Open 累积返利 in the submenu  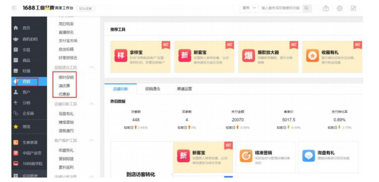point(66,167)
